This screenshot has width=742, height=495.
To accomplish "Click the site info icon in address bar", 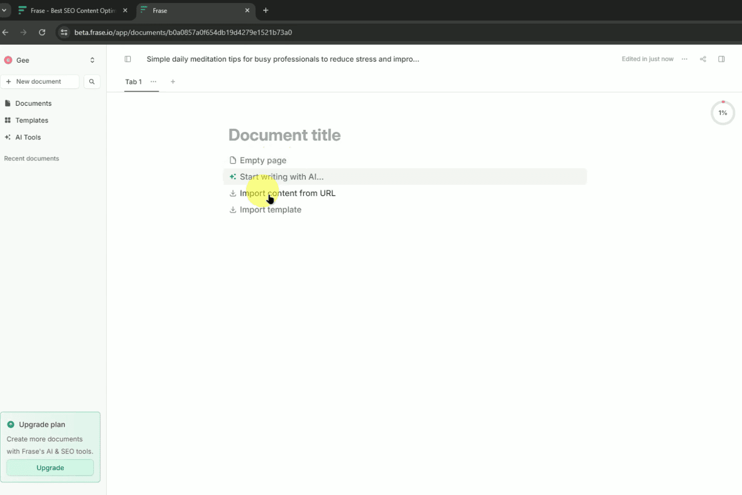I will pos(64,33).
